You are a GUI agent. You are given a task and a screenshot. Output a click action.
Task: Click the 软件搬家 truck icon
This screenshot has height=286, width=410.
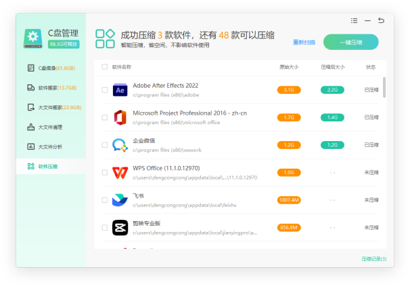point(31,88)
